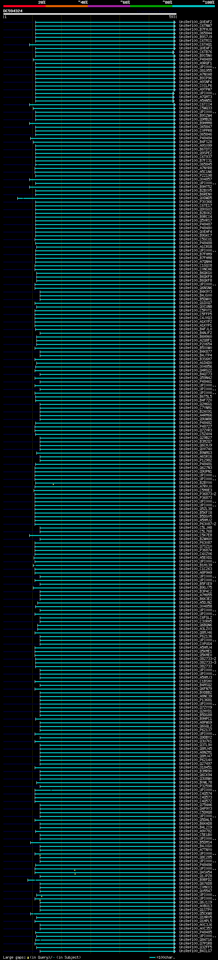Click hit label UniRef100_C6TB76
This screenshot has height=960, width=218.
click(x=196, y=52)
